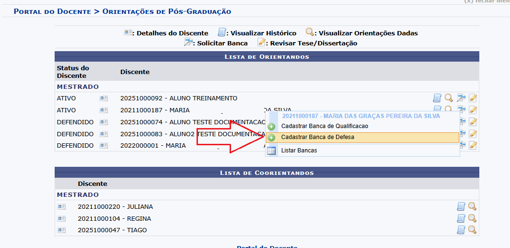Open Listar Bancas menu entry
Viewport: 510px width, 248px height.
point(299,151)
